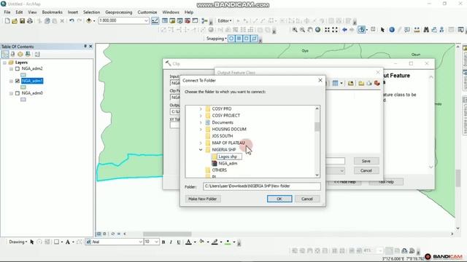467x262 pixels.
Task: Click the Folder path input field
Action: pyautogui.click(x=262, y=186)
